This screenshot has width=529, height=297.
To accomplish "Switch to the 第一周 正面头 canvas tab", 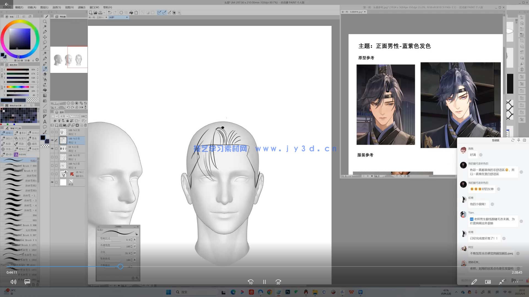I will coord(96,17).
